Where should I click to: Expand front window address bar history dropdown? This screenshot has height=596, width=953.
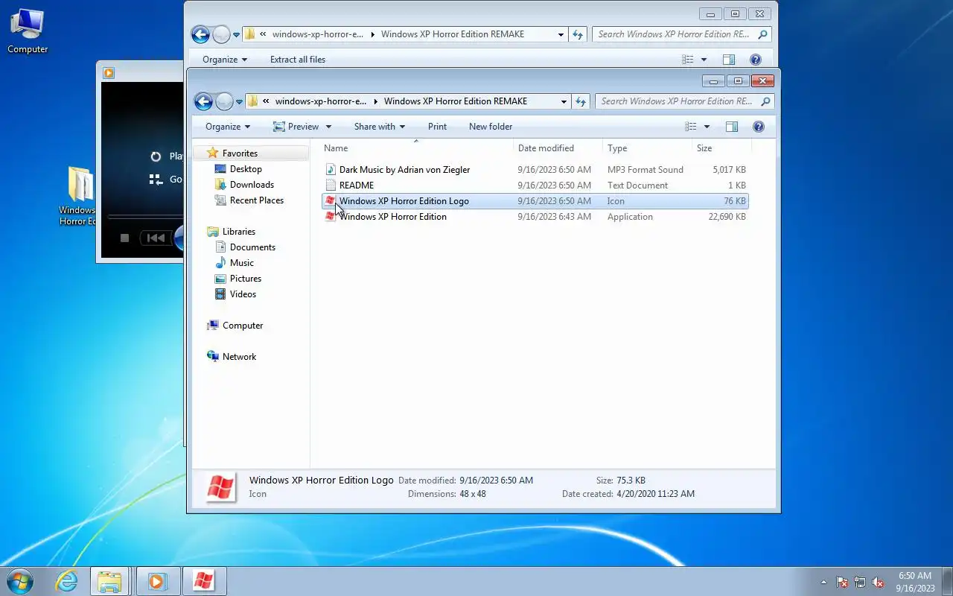point(564,101)
